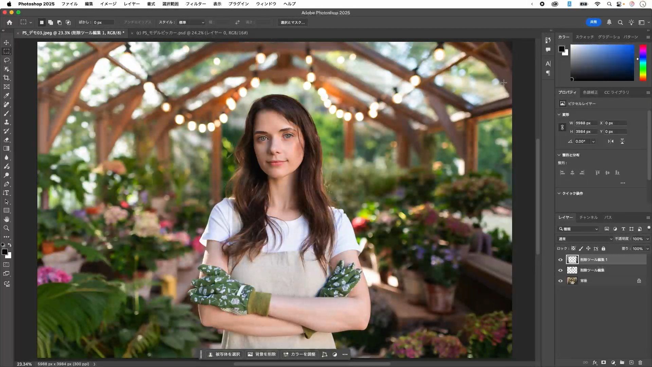Collapse the 変形 section
The image size is (652, 367).
pyautogui.click(x=559, y=115)
